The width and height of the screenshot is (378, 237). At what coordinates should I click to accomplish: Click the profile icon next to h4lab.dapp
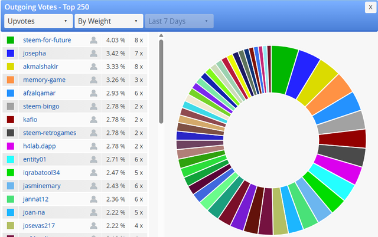93,146
